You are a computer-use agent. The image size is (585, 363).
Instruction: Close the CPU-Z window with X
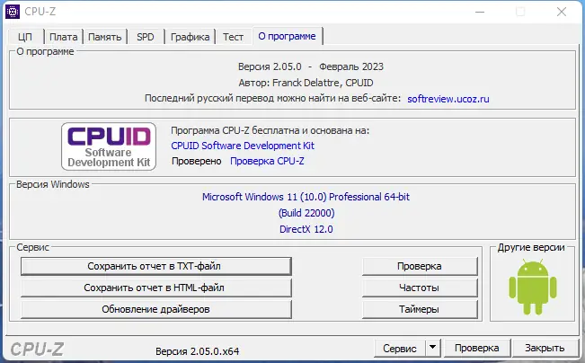tap(562, 12)
